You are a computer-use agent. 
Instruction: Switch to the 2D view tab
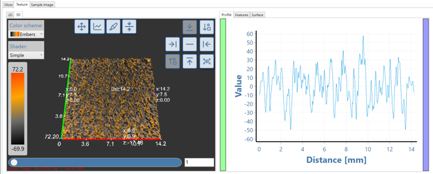[x=10, y=15]
